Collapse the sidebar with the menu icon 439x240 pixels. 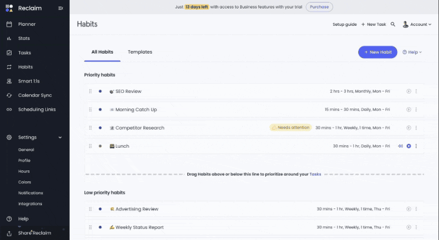[x=61, y=8]
